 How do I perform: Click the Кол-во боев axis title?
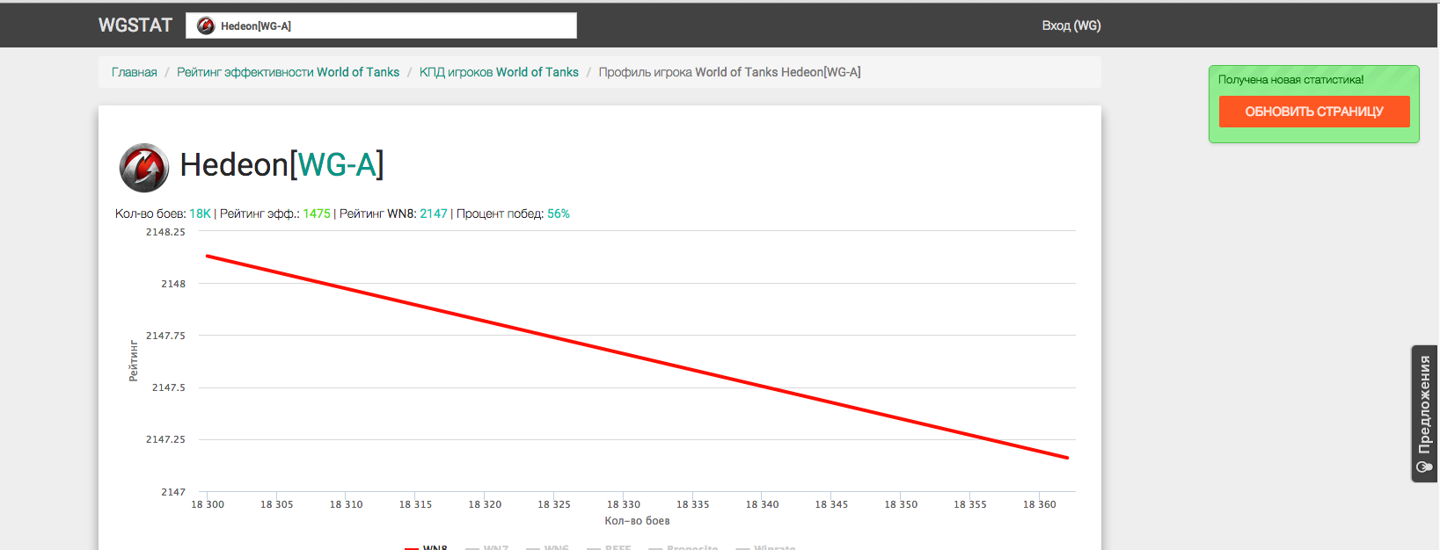[x=637, y=521]
